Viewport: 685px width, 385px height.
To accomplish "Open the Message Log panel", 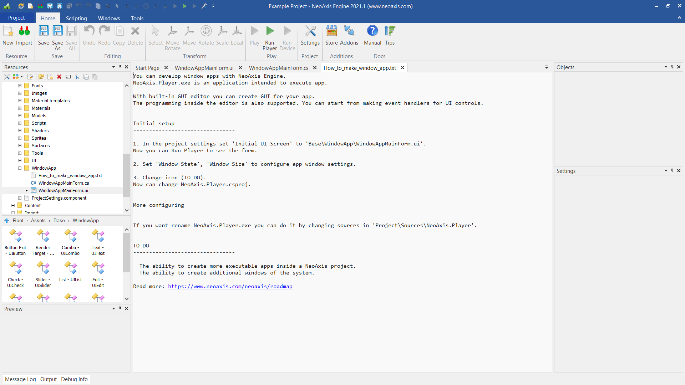I will [x=20, y=379].
